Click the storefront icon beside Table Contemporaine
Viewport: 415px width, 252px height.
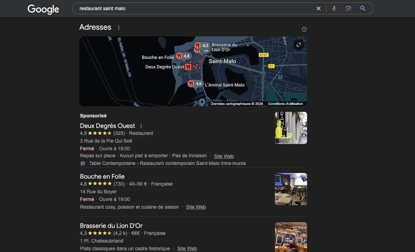pyautogui.click(x=83, y=164)
